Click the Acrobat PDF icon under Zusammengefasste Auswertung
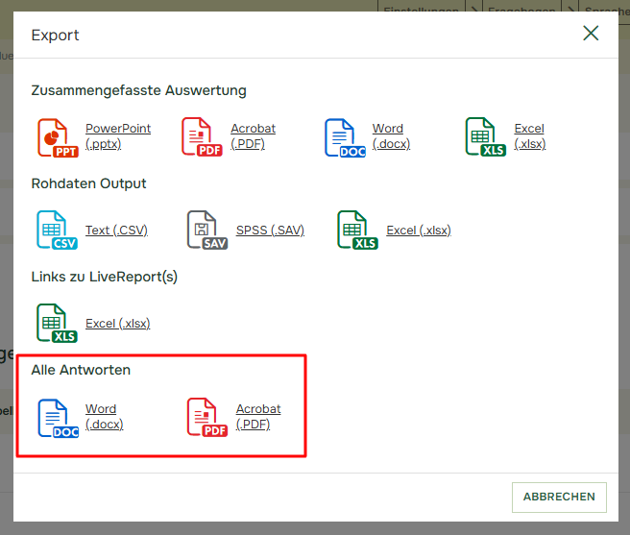The height and width of the screenshot is (535, 630). 202,137
